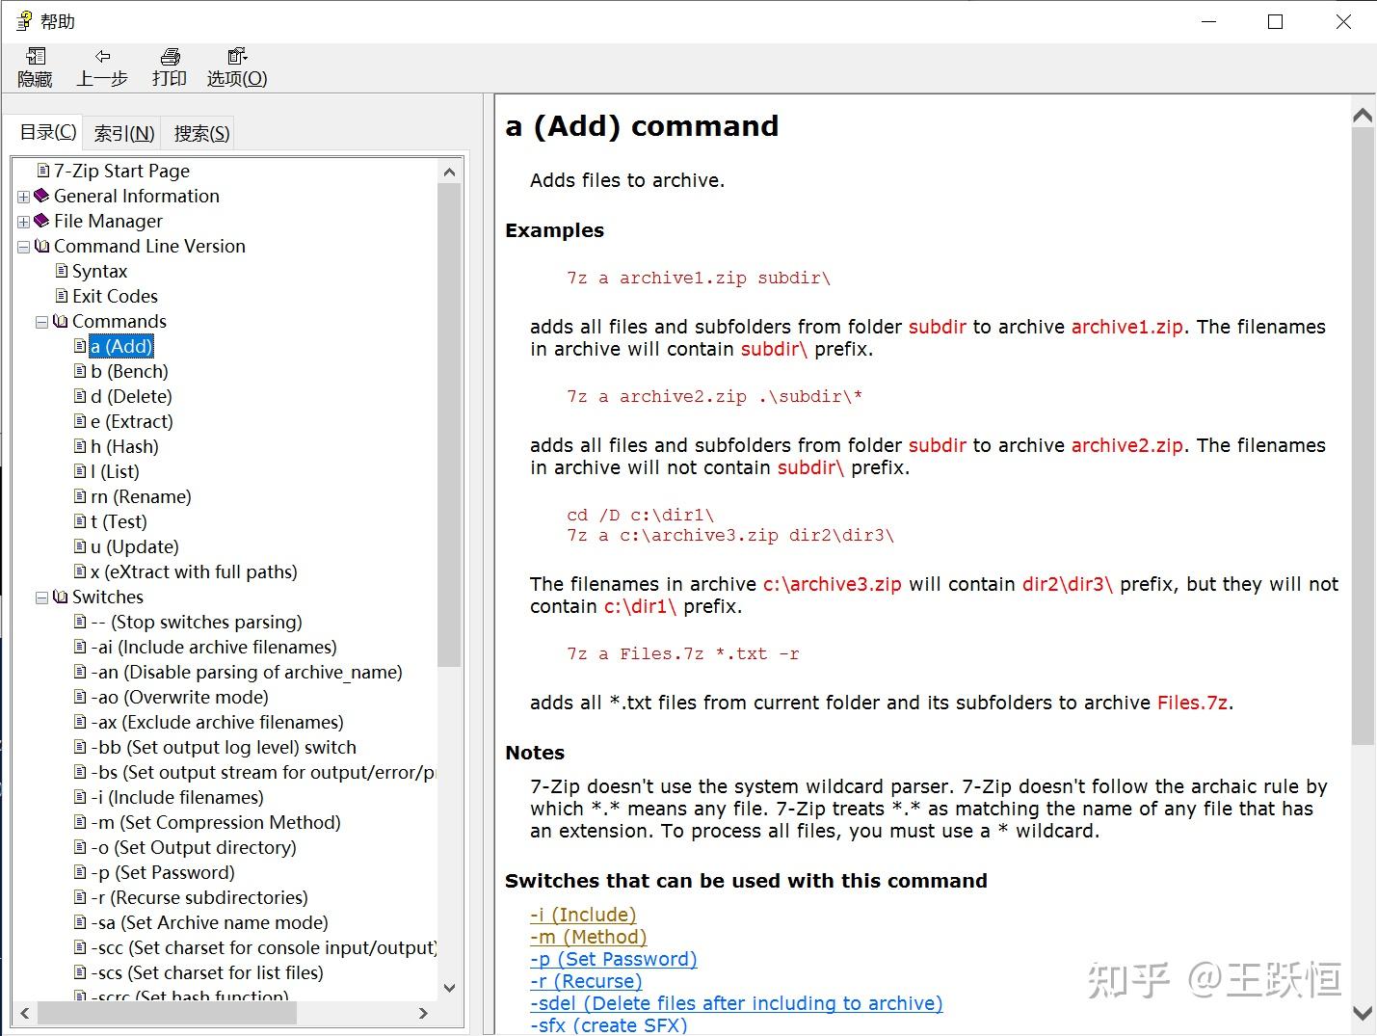Click the page icon next to -o (Set Output directory)
1377x1036 pixels.
(81, 847)
